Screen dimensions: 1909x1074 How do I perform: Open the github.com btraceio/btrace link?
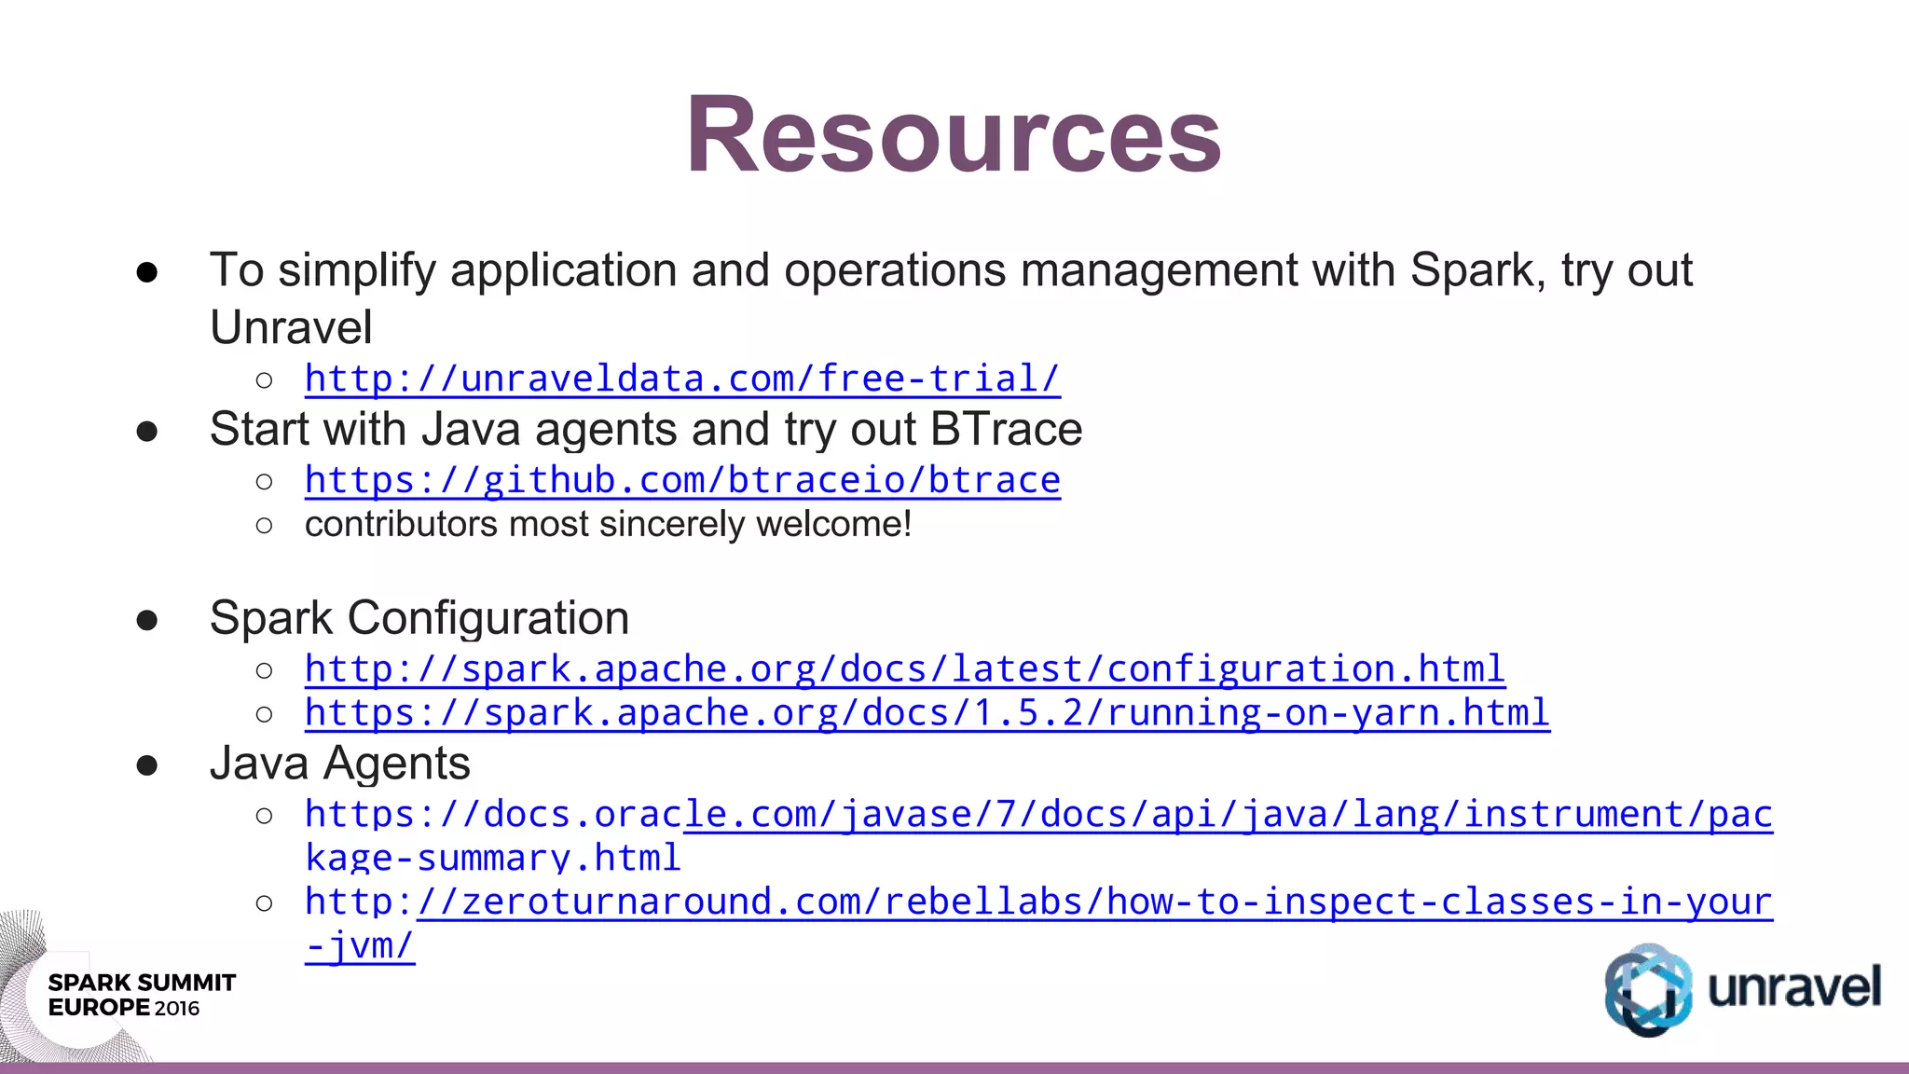point(682,480)
